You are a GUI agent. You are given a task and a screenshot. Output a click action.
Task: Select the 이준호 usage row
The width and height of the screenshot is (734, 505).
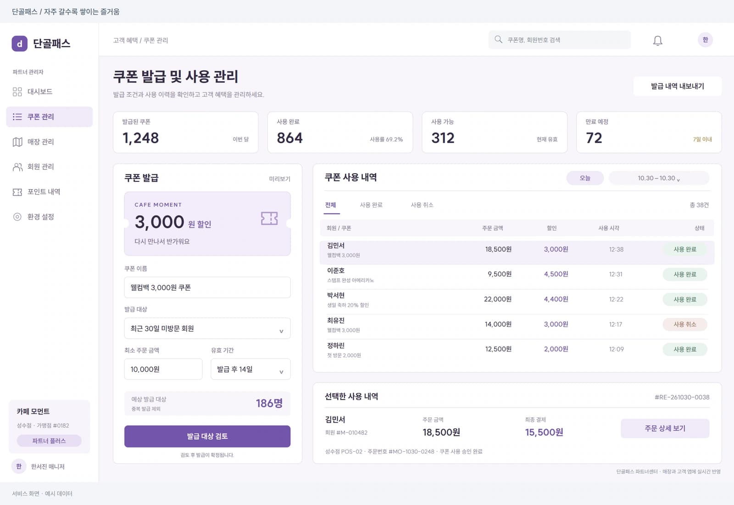[x=517, y=277]
